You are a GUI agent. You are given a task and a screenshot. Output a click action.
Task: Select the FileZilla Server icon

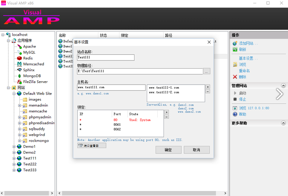[19, 82]
